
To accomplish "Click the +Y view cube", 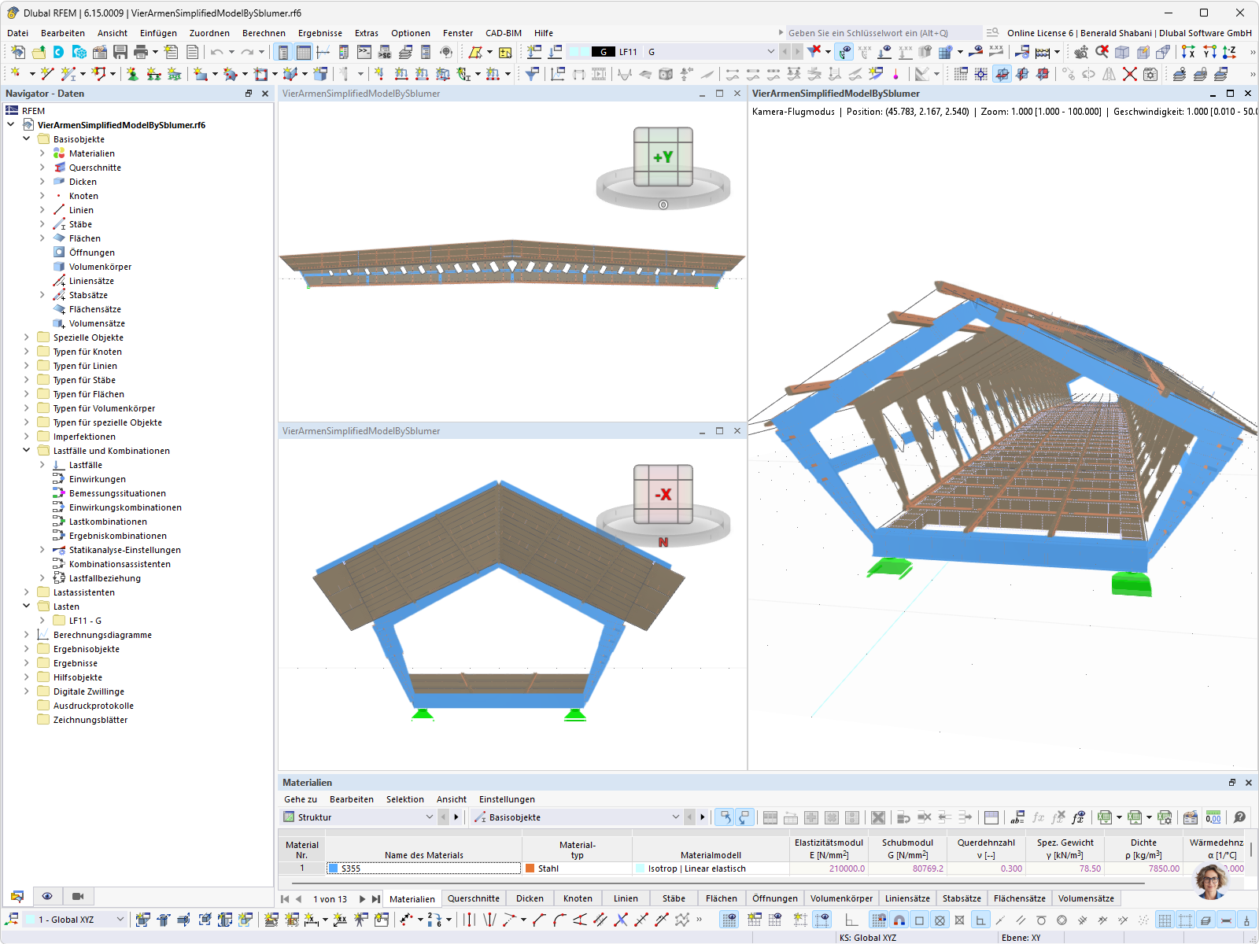I will coord(663,157).
